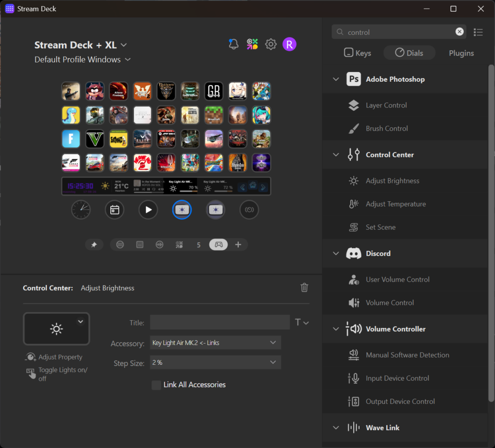Select the calendar dial
The image size is (495, 448).
[x=115, y=210]
